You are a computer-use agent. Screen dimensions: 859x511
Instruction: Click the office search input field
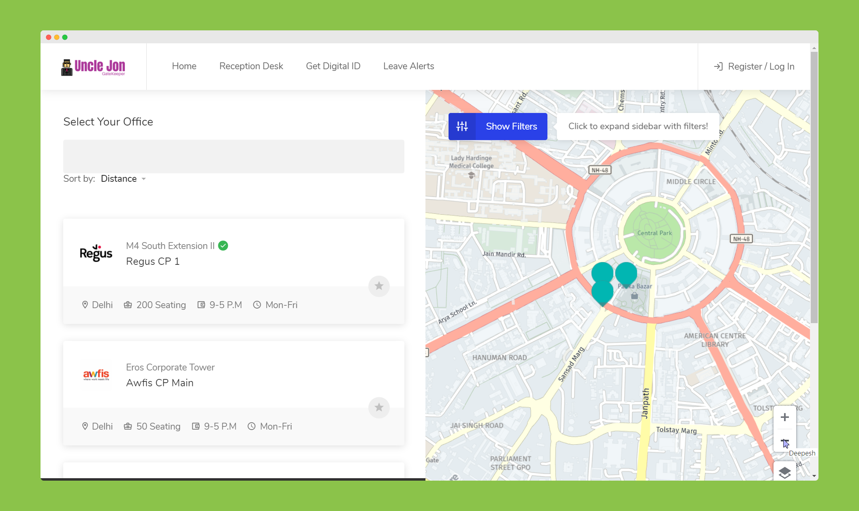(233, 156)
